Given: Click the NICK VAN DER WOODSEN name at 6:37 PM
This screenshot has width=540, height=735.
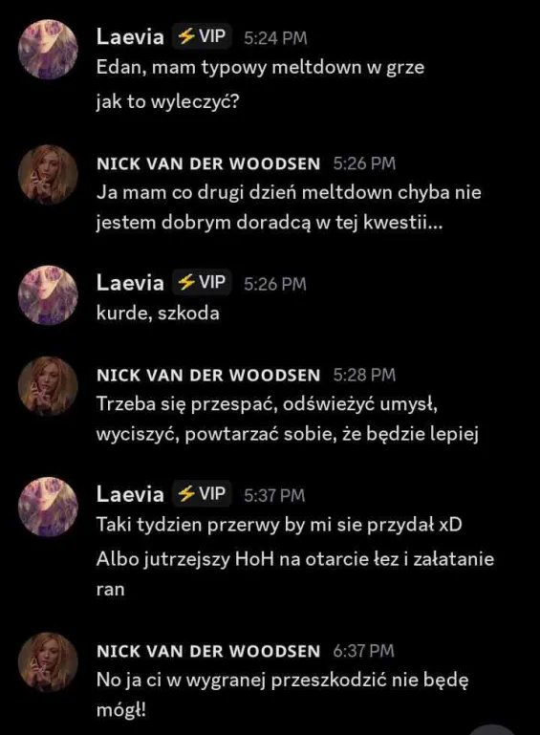Looking at the screenshot, I should [208, 651].
